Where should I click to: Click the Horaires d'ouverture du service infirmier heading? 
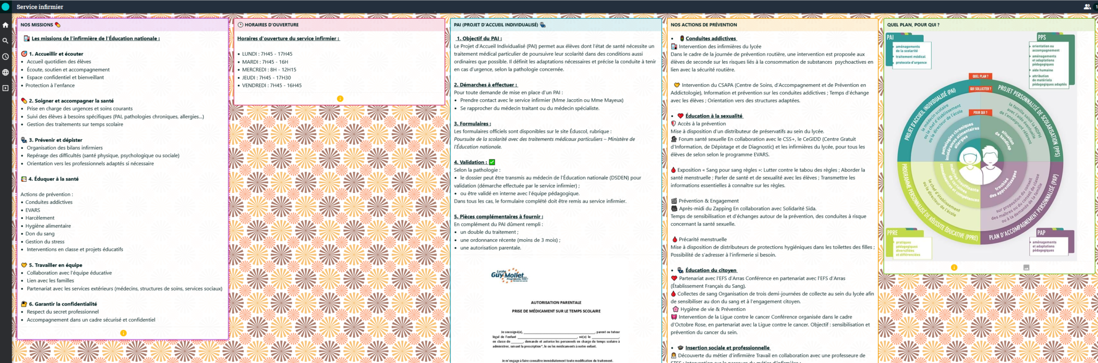click(288, 39)
